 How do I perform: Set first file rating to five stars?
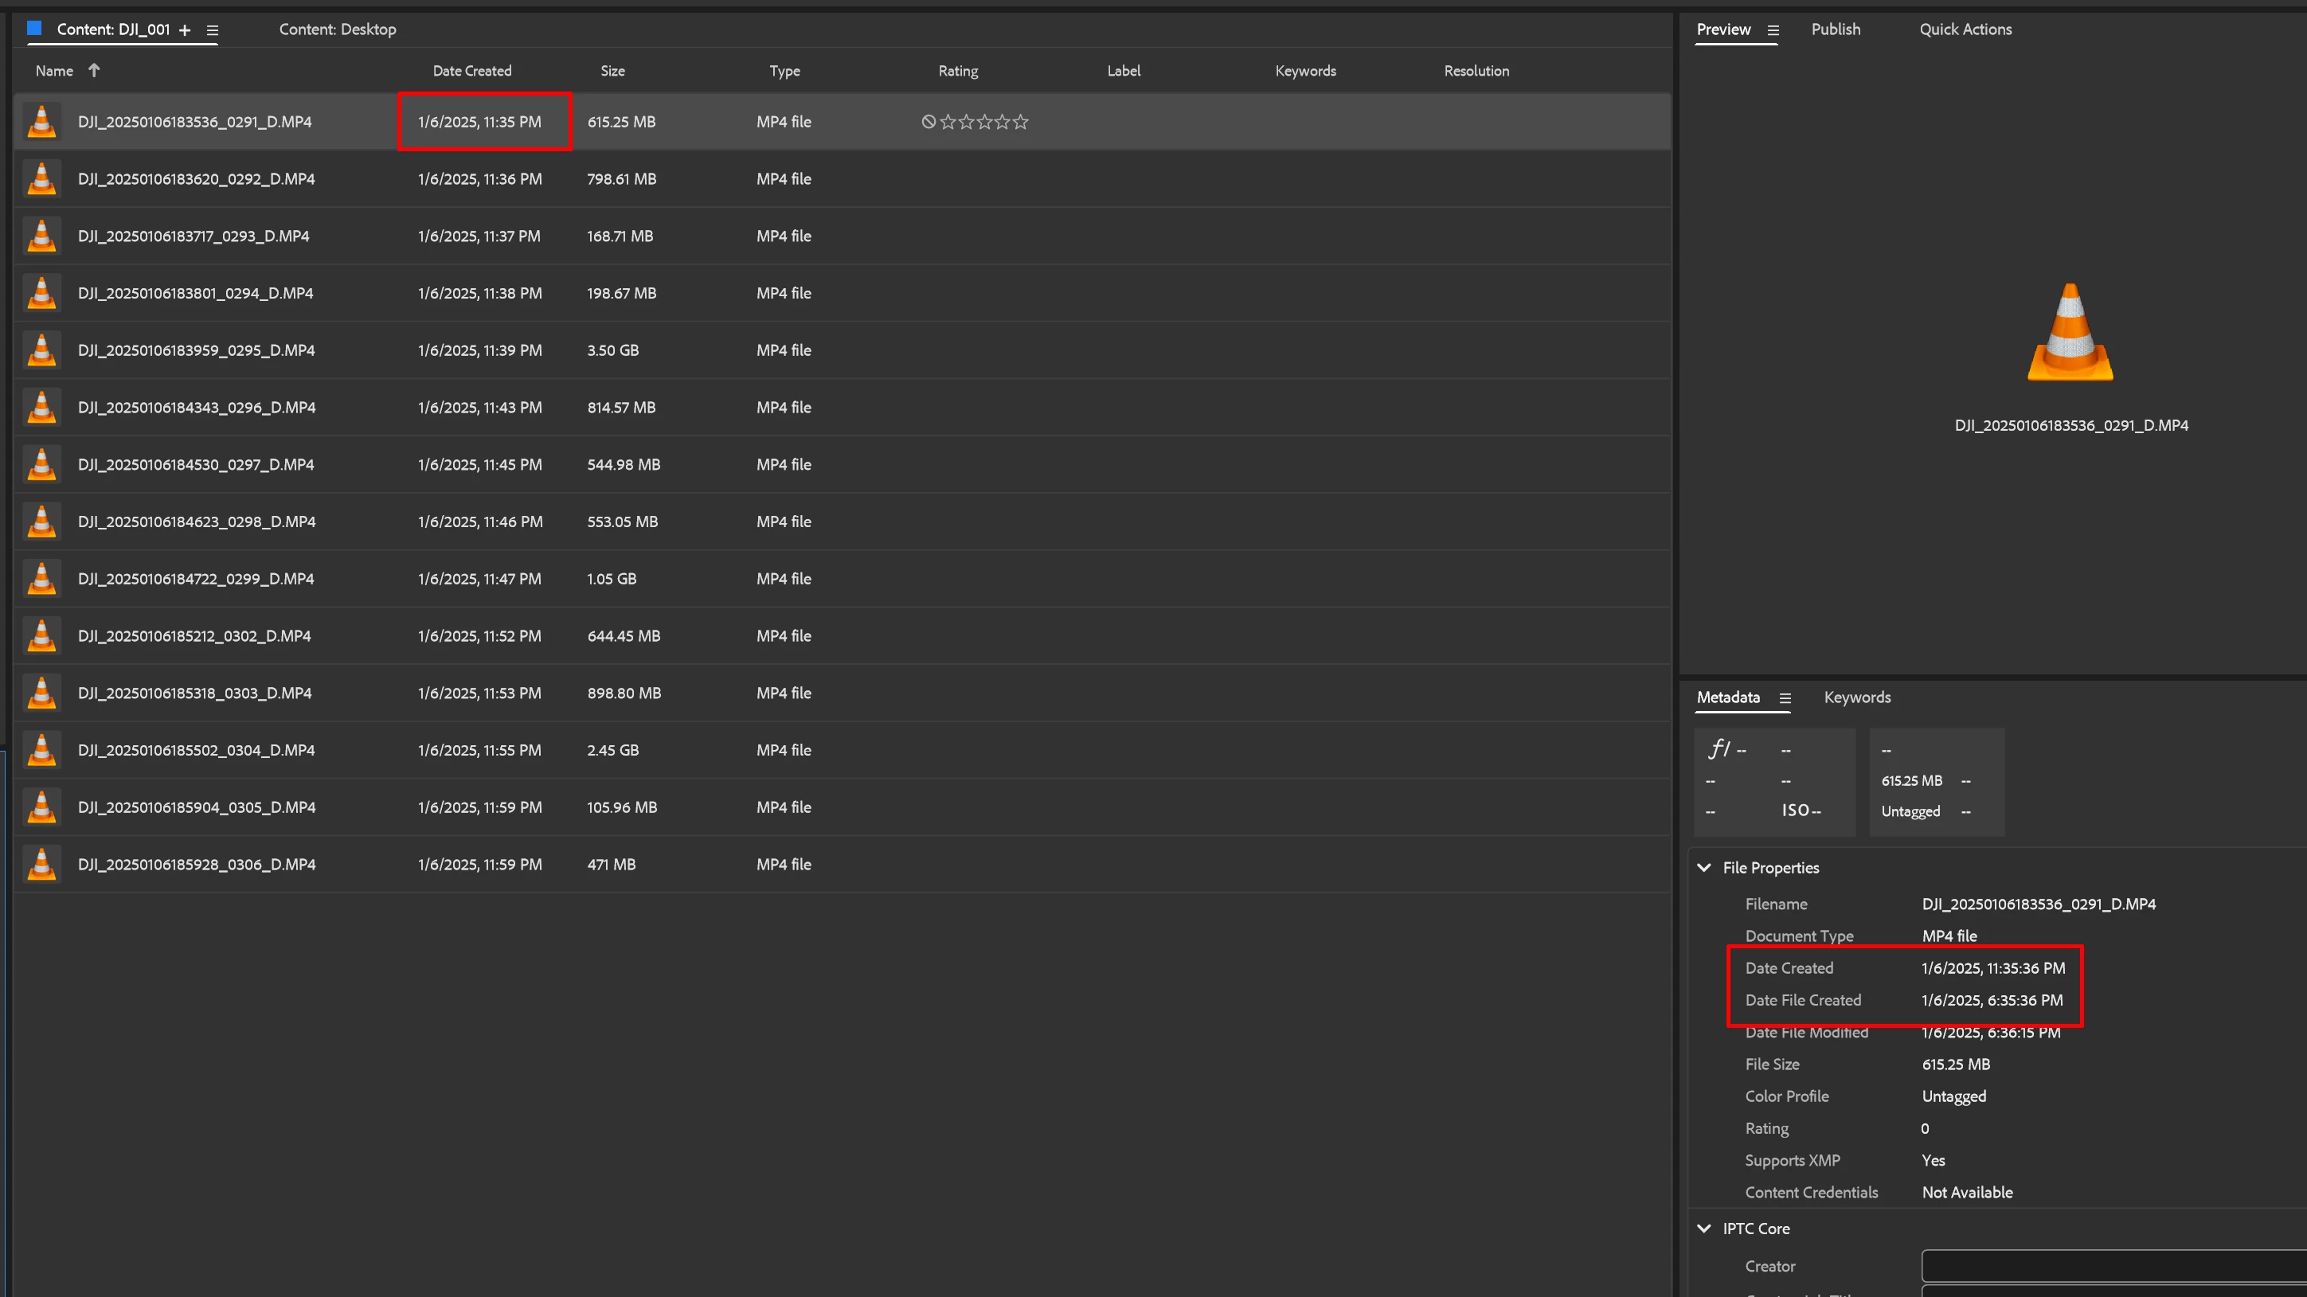[1020, 122]
